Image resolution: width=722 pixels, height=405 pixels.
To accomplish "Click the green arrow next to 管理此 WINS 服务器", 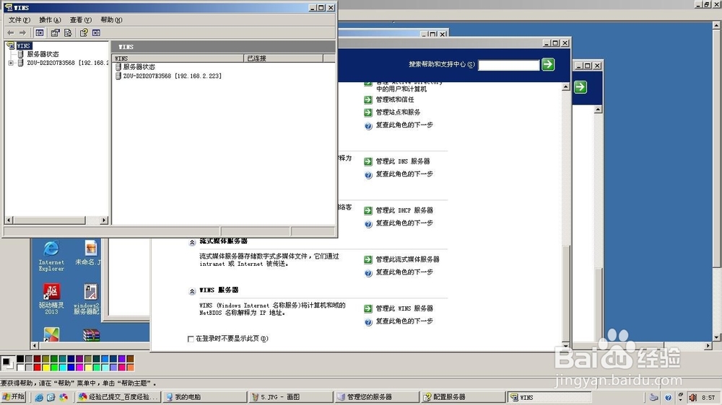I will 368,308.
